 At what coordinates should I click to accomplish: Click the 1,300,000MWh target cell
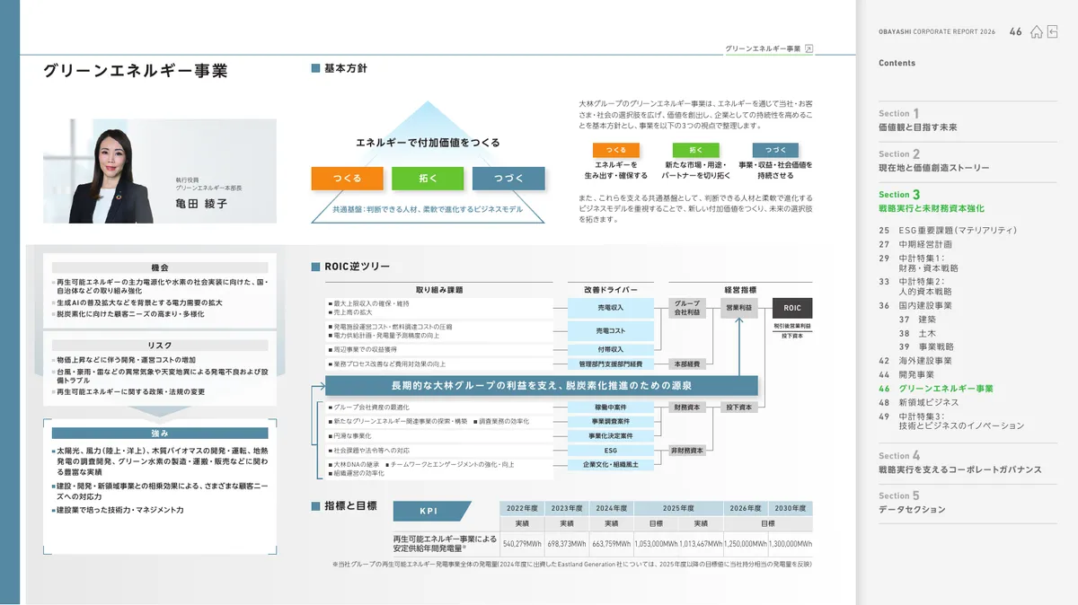pyautogui.click(x=791, y=544)
